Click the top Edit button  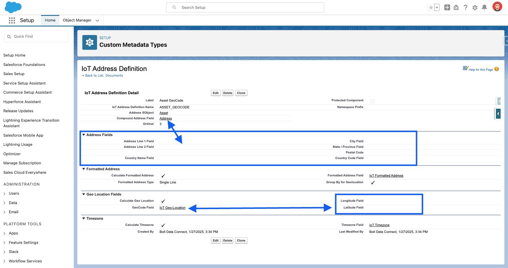pos(216,93)
